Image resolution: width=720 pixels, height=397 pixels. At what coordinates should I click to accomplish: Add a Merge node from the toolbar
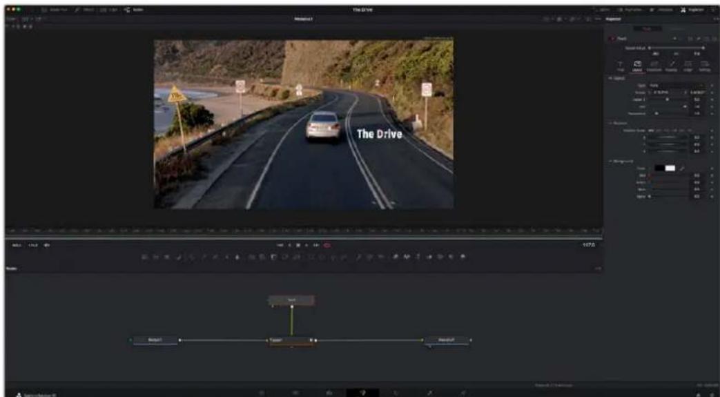tap(252, 258)
